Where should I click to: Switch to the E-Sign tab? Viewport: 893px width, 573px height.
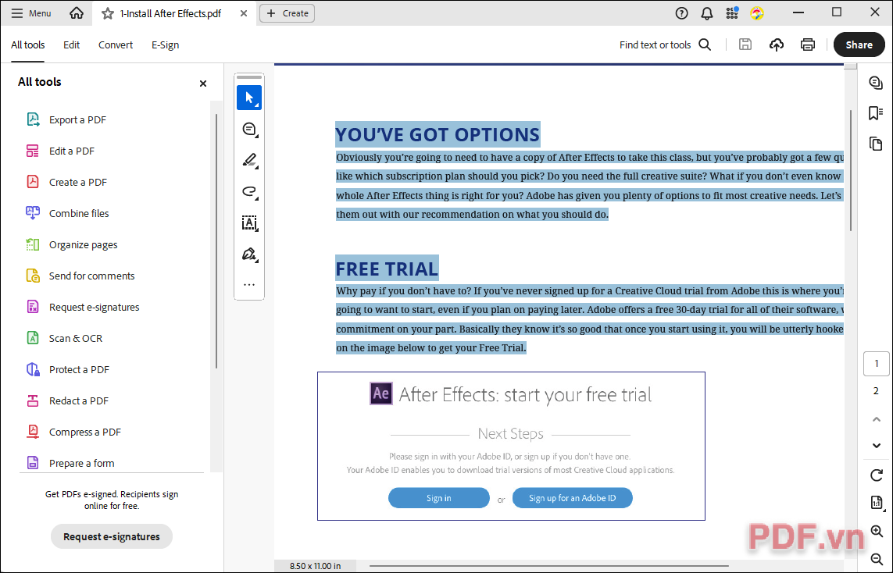pos(165,45)
